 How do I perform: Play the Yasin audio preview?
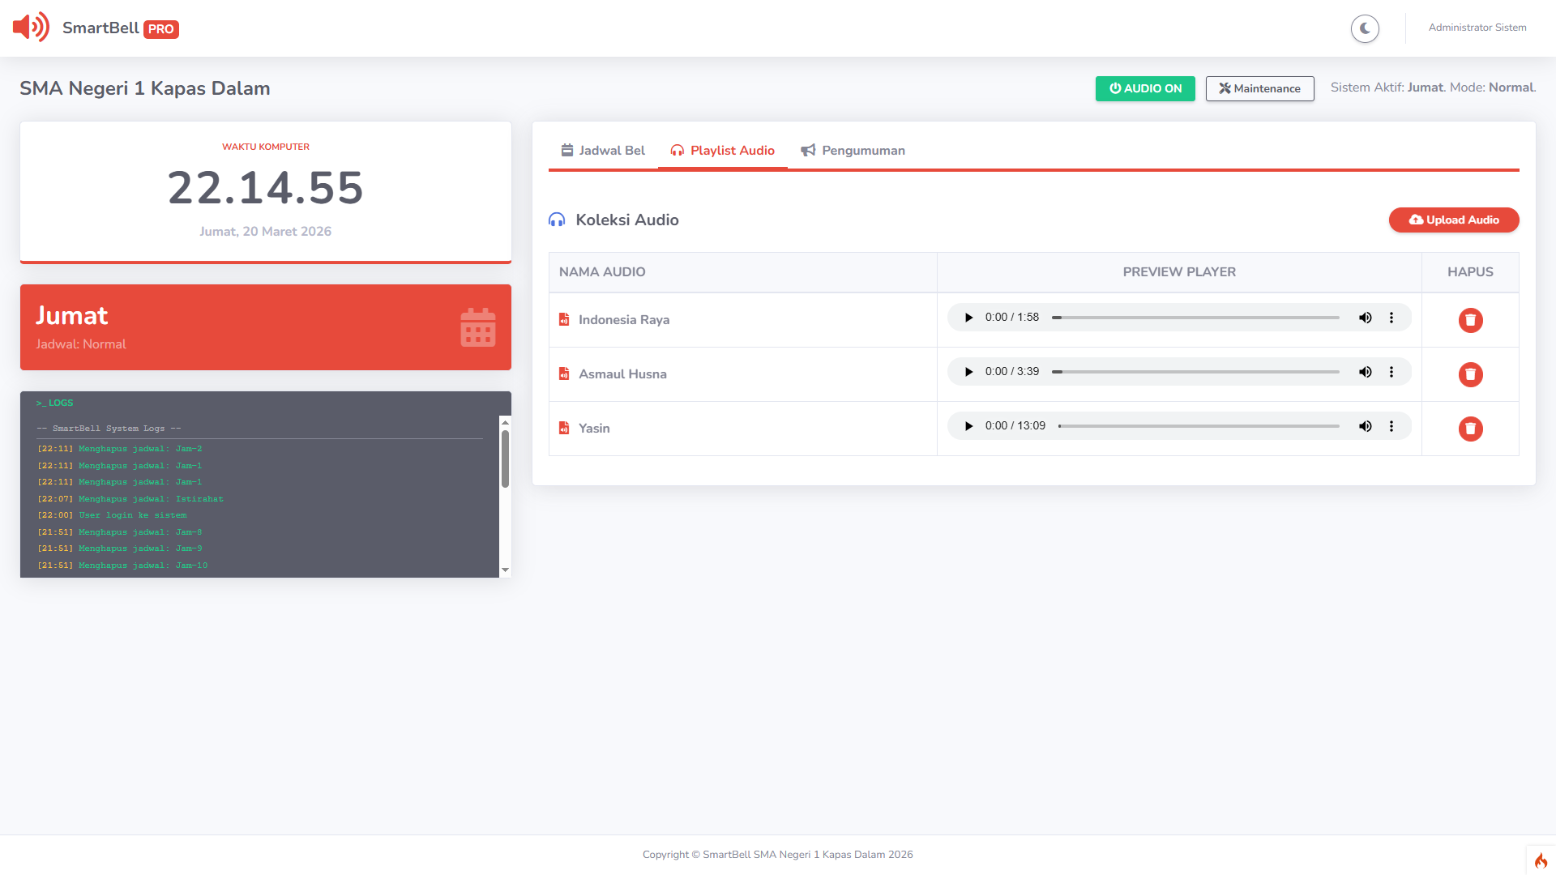tap(968, 426)
